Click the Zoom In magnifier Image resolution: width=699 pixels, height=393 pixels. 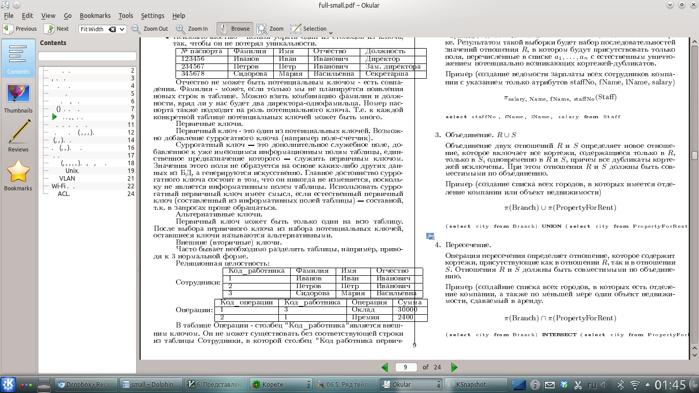(192, 29)
